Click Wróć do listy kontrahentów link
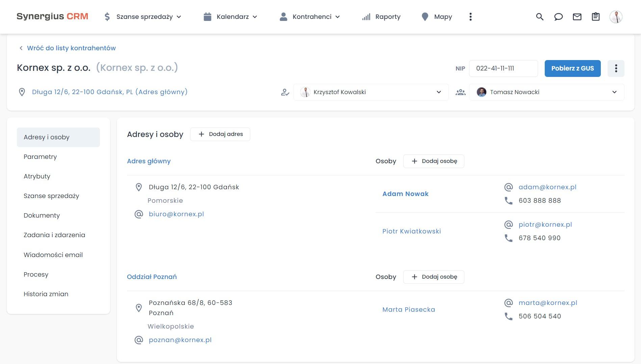 (x=68, y=48)
